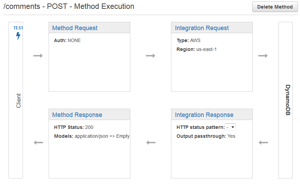Image resolution: width=300 pixels, height=187 pixels.
Task: Click the arrow from Method Response to Client
Action: coord(39,143)
